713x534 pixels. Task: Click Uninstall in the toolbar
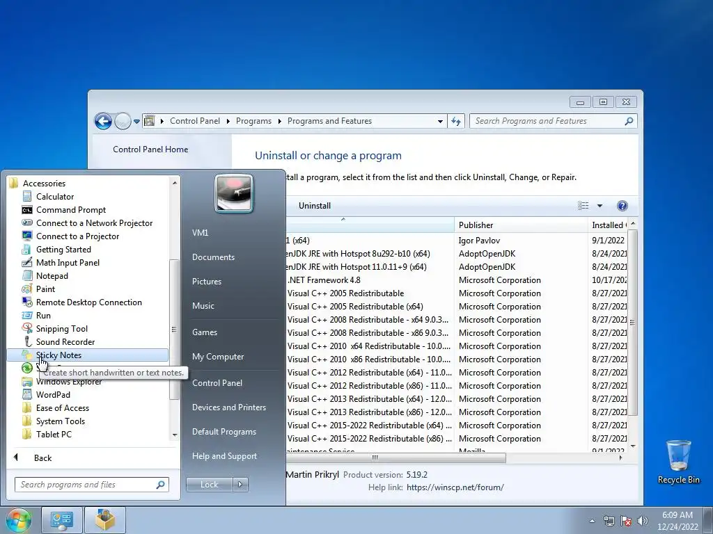pos(315,206)
